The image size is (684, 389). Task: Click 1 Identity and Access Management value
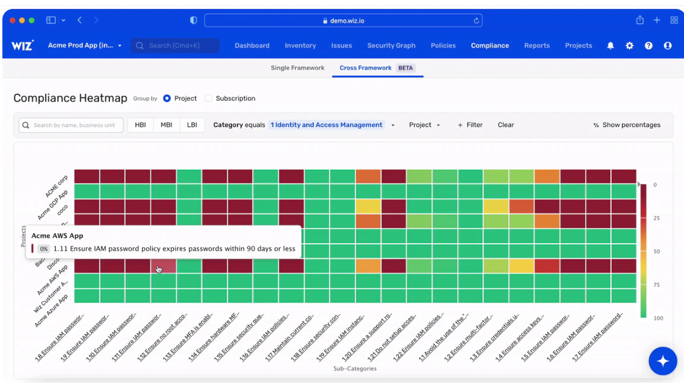tap(327, 125)
